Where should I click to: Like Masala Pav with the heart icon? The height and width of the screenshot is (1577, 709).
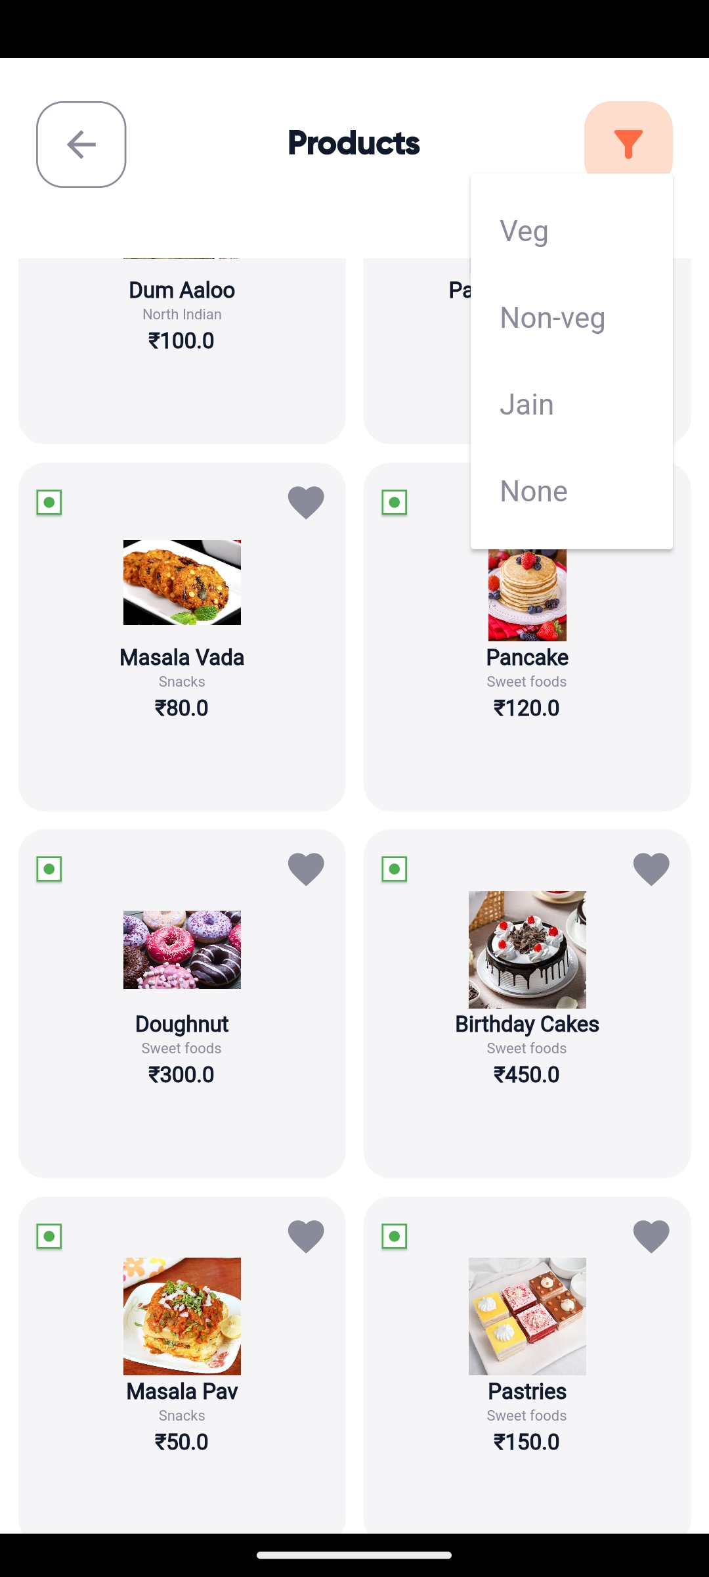point(306,1237)
